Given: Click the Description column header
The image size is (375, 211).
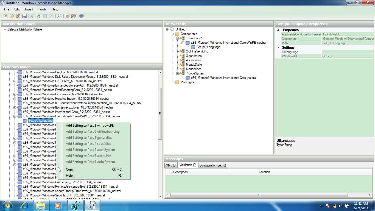Looking at the screenshot, I should pyautogui.click(x=214, y=172).
